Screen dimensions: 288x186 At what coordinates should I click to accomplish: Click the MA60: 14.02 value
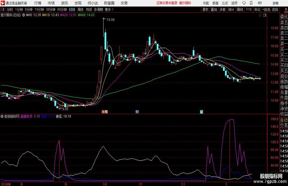point(86,15)
